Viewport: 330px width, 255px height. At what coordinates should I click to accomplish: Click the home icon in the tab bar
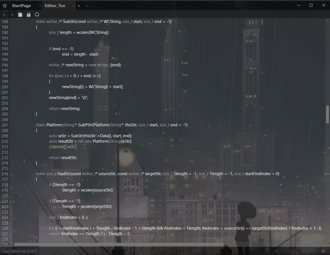click(5, 5)
